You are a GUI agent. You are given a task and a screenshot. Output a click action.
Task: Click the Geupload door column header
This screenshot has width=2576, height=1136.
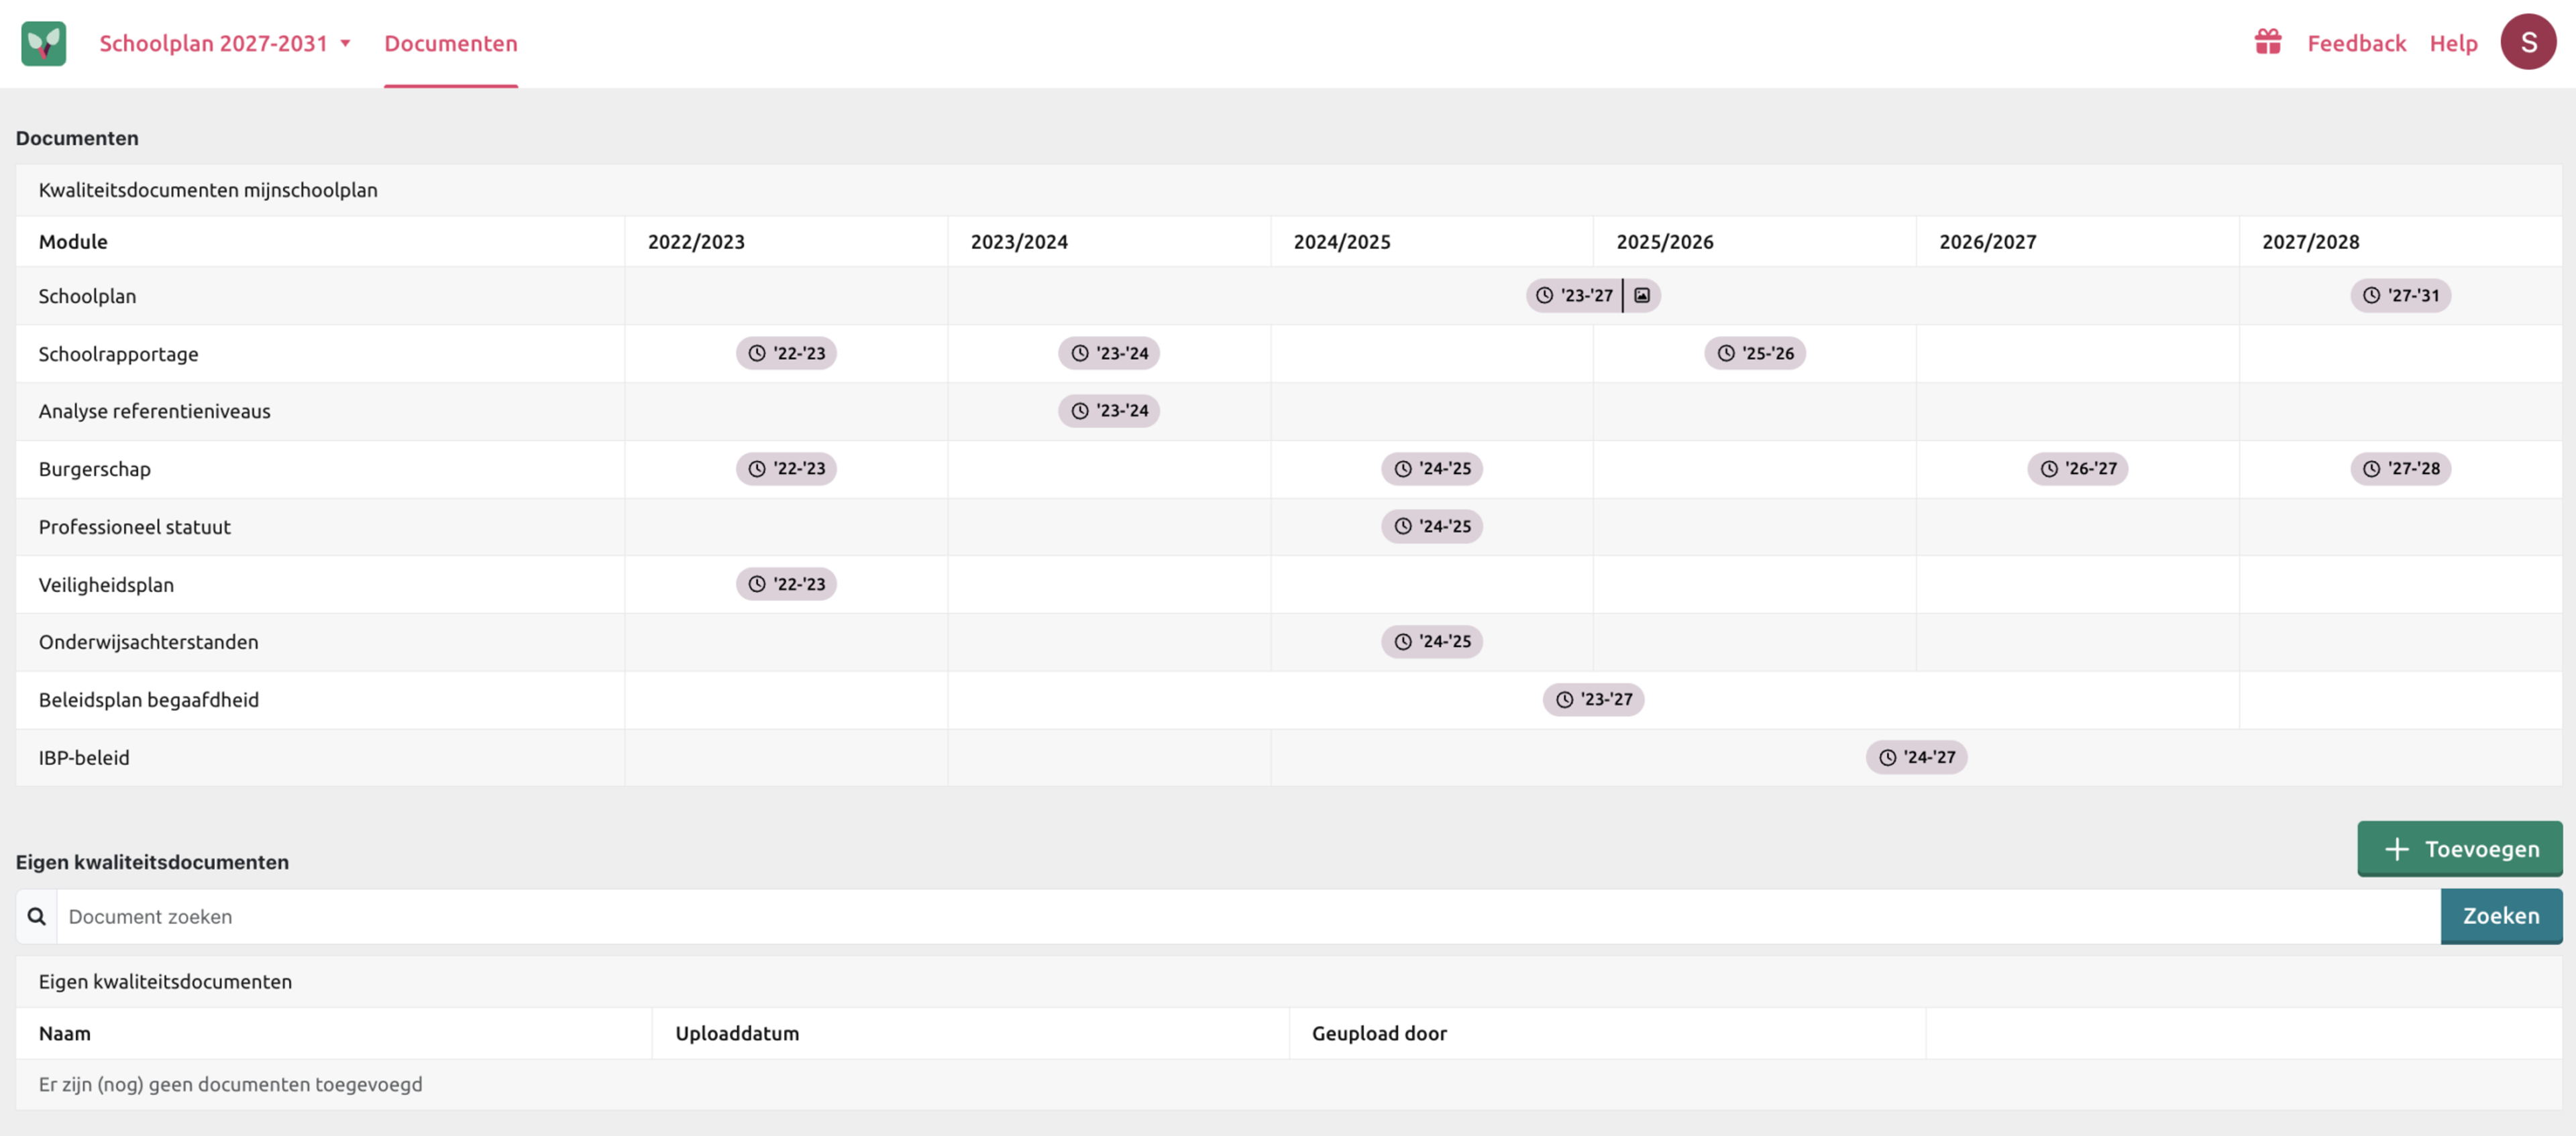pos(1379,1033)
